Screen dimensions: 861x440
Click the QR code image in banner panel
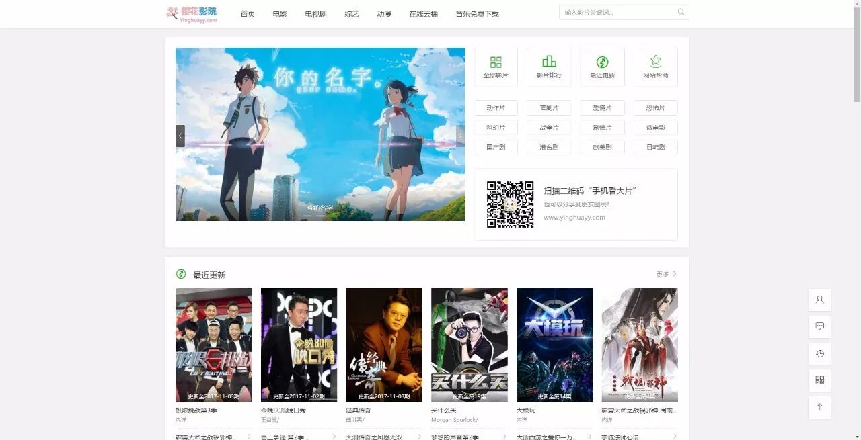point(510,204)
